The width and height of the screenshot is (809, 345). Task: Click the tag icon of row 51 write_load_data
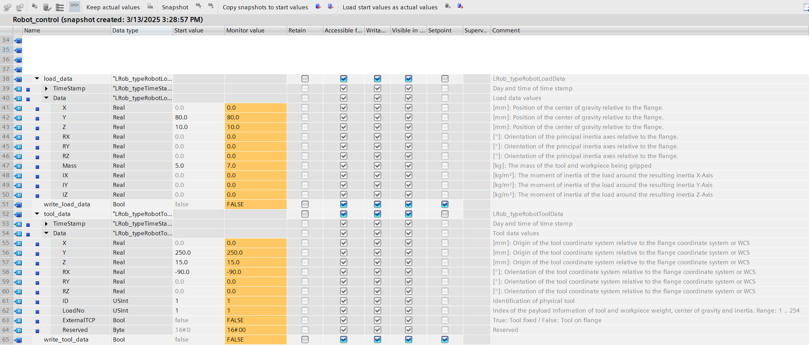coord(18,205)
